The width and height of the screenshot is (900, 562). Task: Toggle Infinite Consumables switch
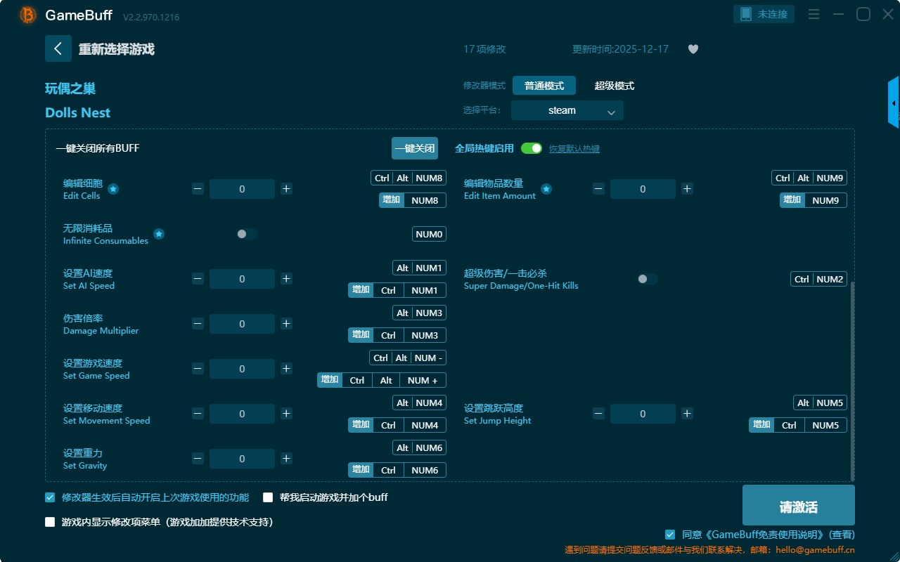click(x=247, y=234)
